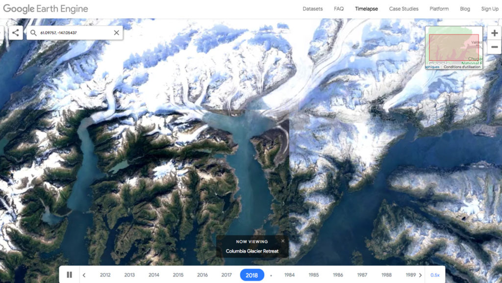Go to previous years with left chevron

coord(84,275)
